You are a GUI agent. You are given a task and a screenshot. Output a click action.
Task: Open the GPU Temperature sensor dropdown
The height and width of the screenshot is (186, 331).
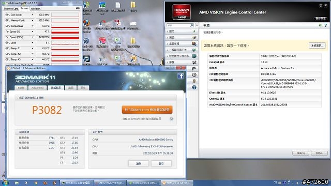coord(33,26)
